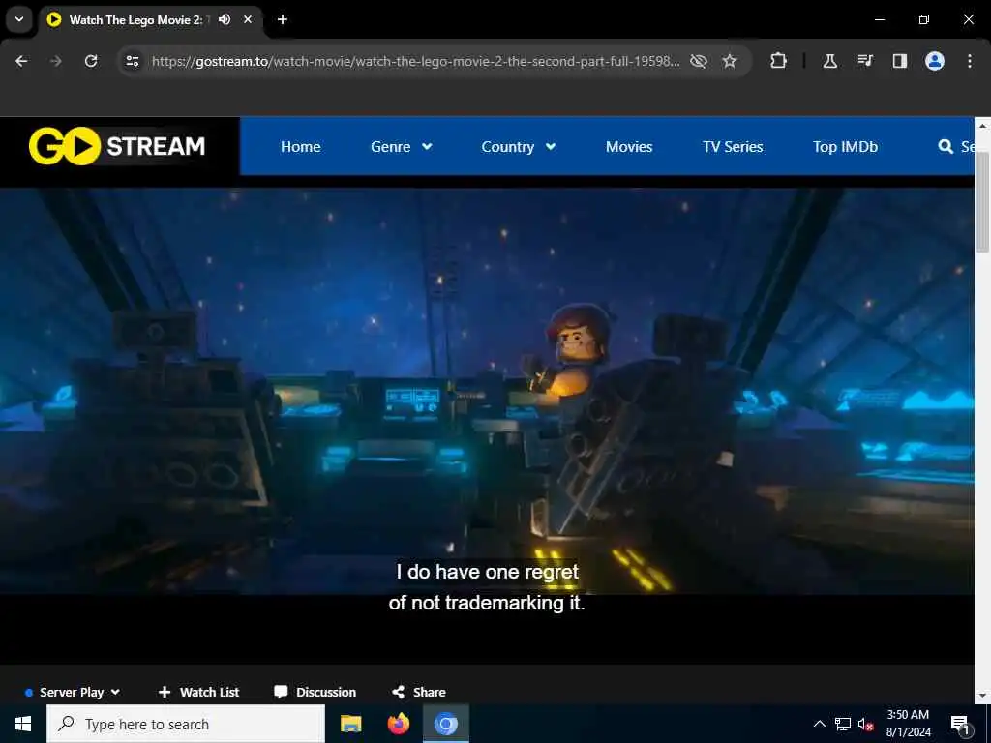Open the Movies page
The width and height of the screenshot is (991, 743).
tap(629, 147)
